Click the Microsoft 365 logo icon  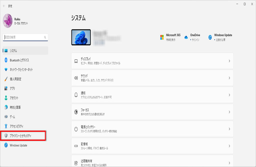point(162,37)
